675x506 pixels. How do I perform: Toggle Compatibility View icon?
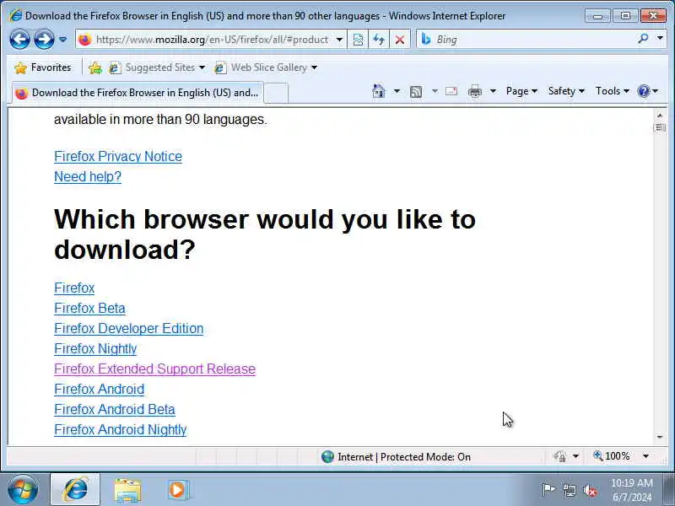pos(358,40)
